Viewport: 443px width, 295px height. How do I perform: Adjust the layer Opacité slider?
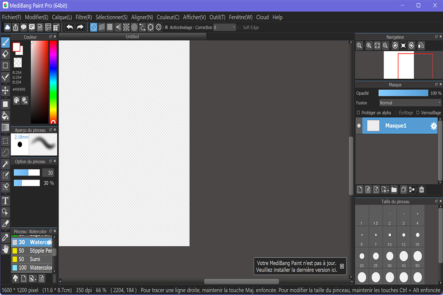point(403,93)
